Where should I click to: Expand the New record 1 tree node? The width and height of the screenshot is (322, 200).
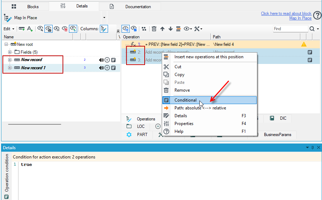pyautogui.click(x=10, y=67)
